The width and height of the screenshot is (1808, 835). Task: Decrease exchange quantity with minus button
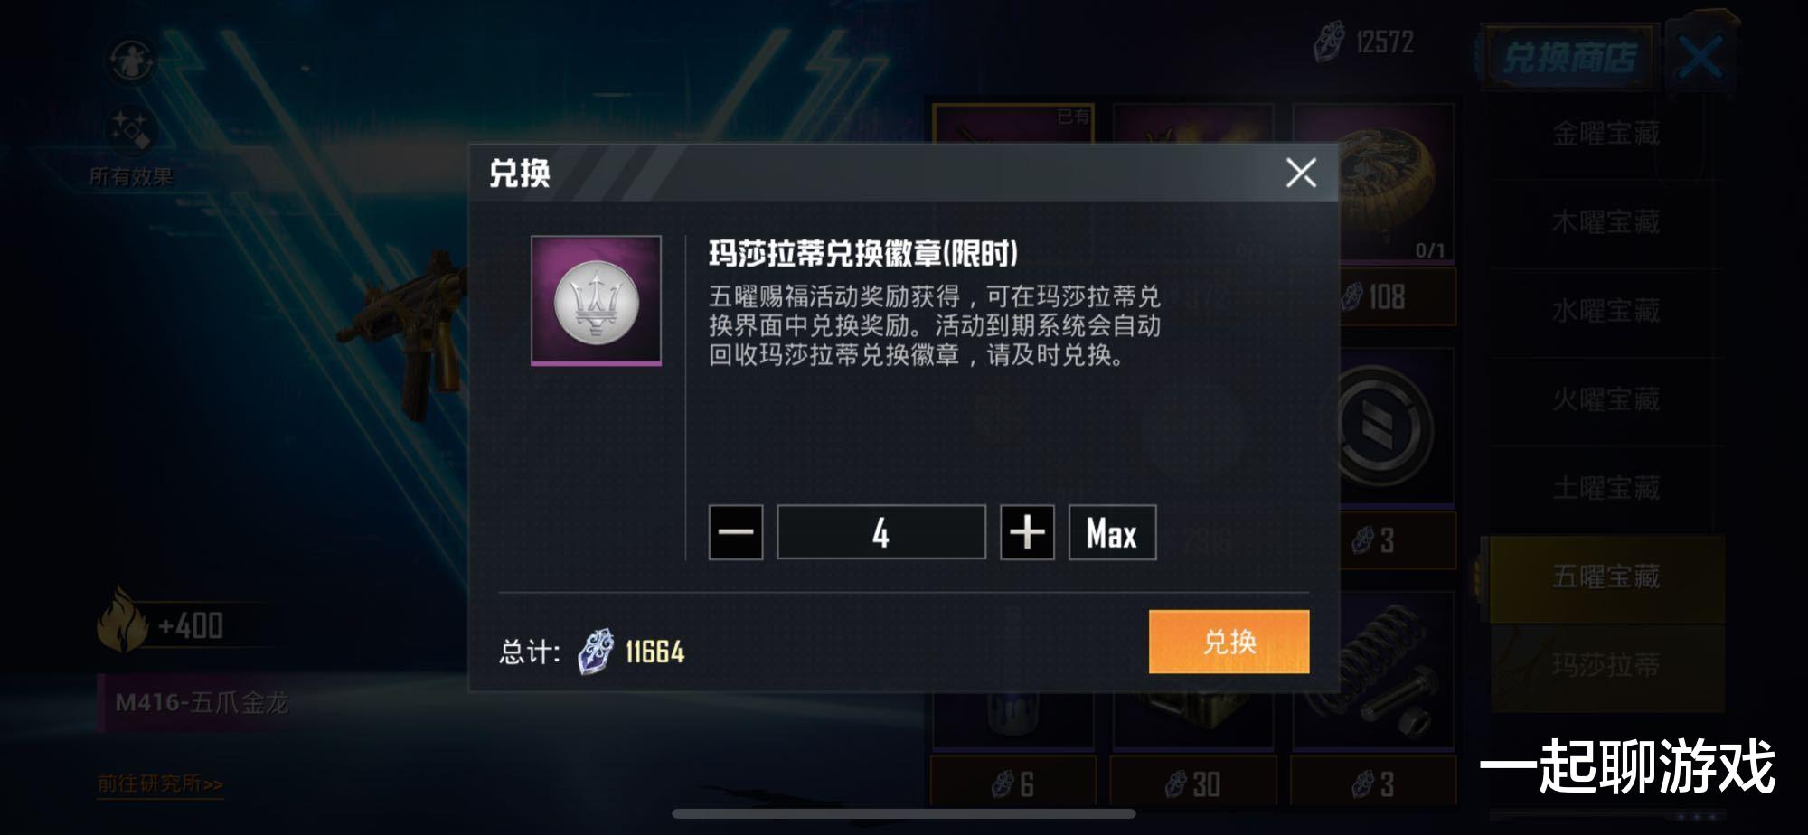click(x=735, y=532)
